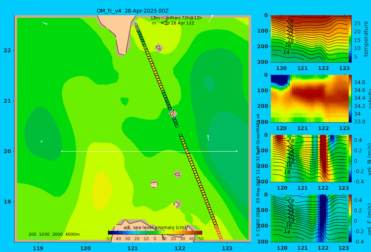Screen dimensions: 371x252
Task: Click the west endpoint of the white transect line
Action: click(62, 151)
